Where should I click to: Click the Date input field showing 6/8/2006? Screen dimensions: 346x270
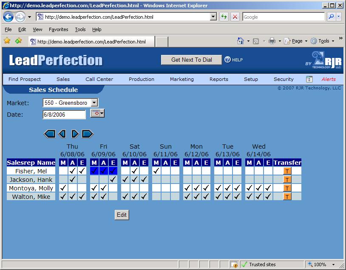tap(64, 115)
